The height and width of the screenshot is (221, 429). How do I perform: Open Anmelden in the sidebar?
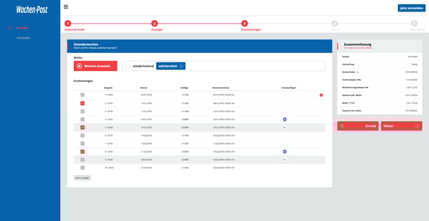tap(23, 38)
